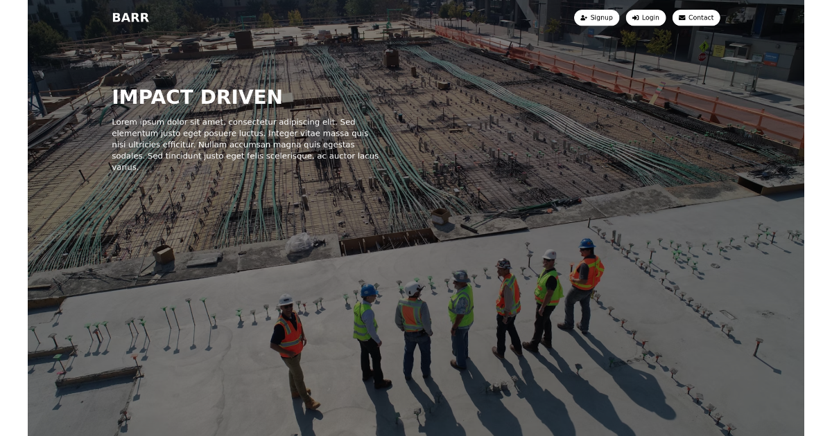Screen dimensions: 832x436
Task: Click the word "varius." ending the paragraph
Action: [125, 167]
